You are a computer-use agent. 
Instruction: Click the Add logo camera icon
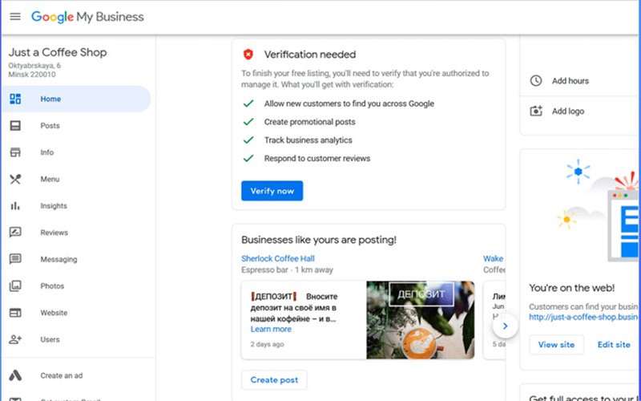[536, 111]
